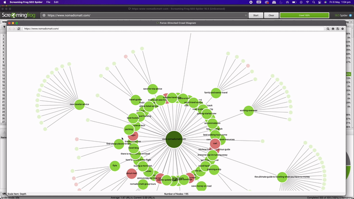Image resolution: width=354 pixels, height=199 pixels.
Task: Open search in the crawl diagram toolbar
Action: 328,29
